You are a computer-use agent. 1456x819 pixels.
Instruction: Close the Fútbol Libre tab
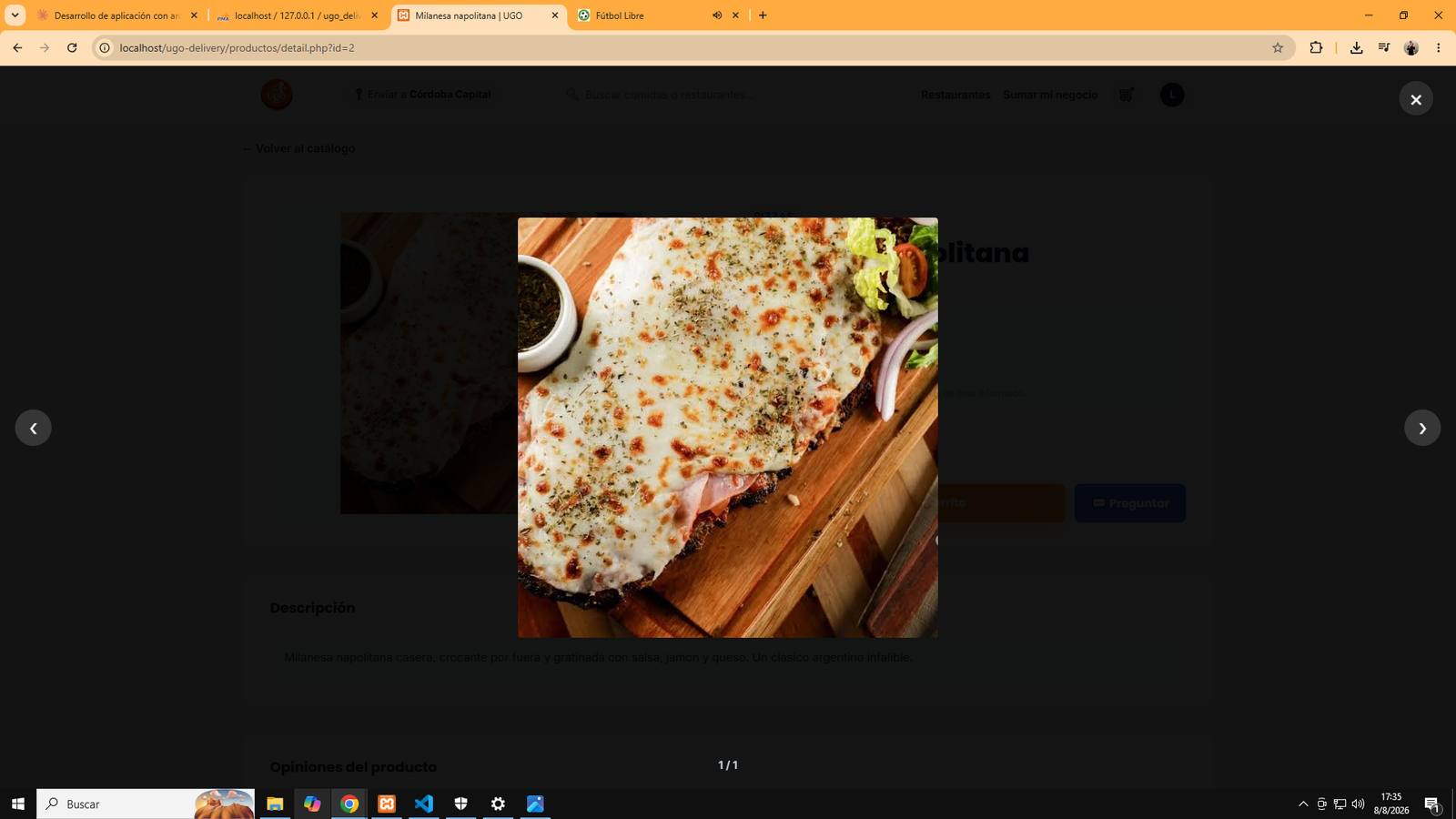735,15
